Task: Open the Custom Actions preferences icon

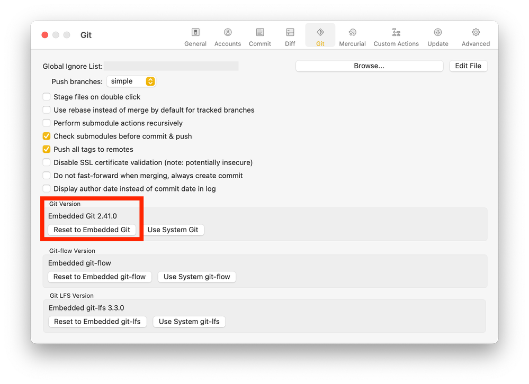Action: [x=396, y=32]
